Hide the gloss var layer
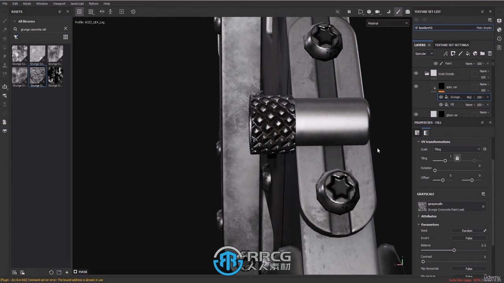 [x=416, y=114]
